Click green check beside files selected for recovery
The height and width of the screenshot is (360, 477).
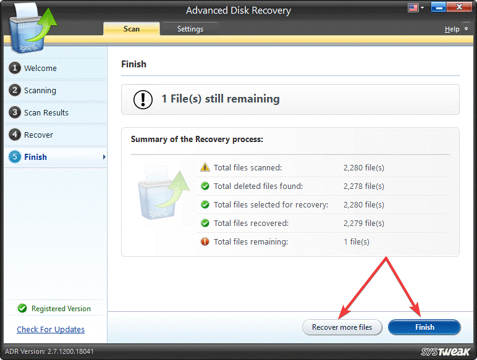click(205, 204)
